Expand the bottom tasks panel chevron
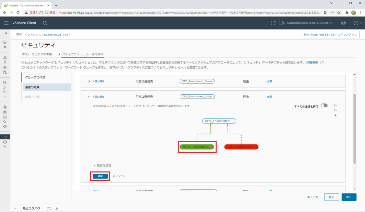 tap(15, 208)
